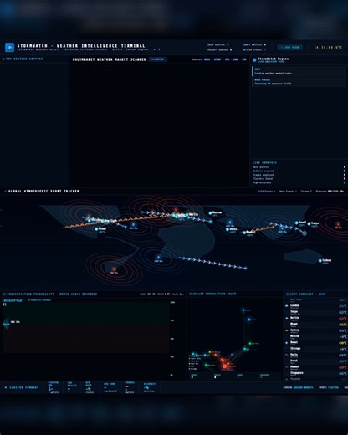Screen dimensions: 348x435
Task: Open the Tokyo forecast row
Action: (x=315, y=312)
